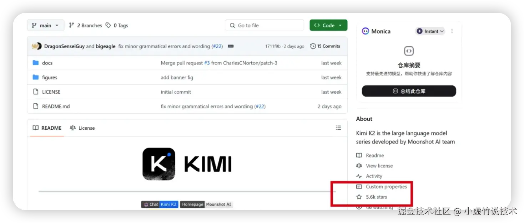Screen dimensions: 524x223
Task: Open Custom properties link
Action: pos(386,187)
